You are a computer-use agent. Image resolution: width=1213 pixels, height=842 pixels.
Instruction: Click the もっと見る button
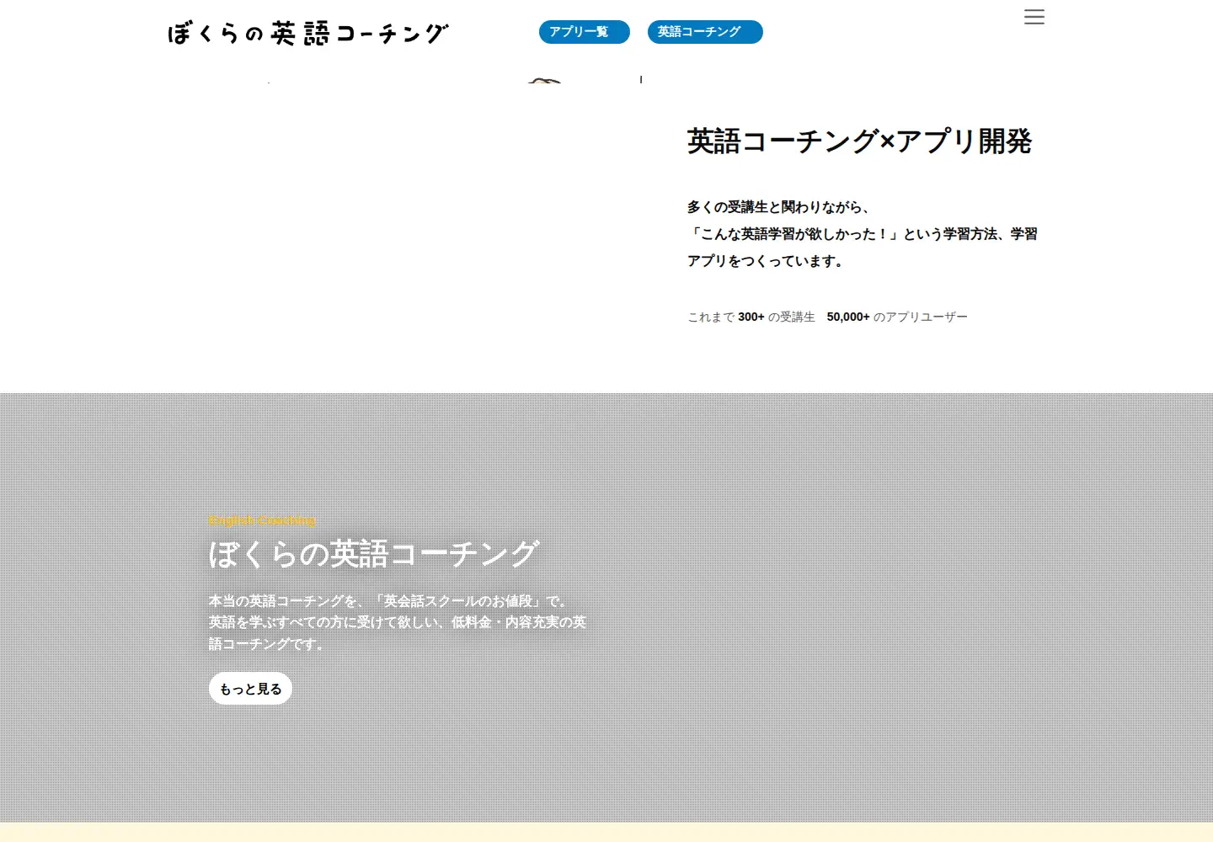(x=250, y=689)
